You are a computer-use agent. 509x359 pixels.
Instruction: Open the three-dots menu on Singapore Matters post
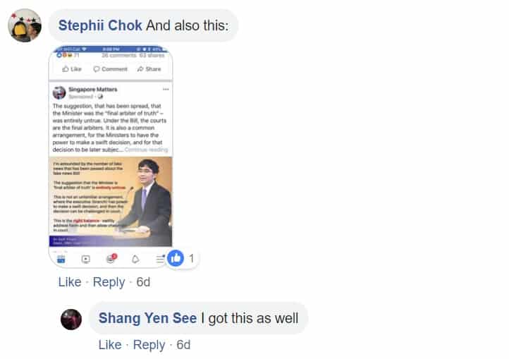(166, 90)
